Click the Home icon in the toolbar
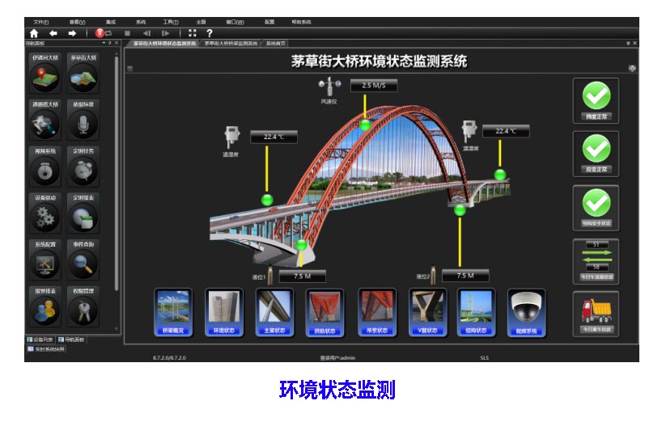 (x=33, y=33)
